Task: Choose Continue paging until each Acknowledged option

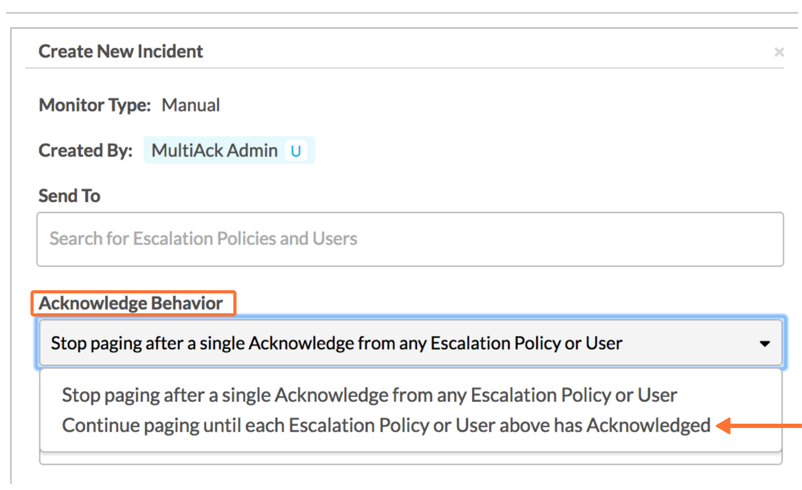Action: (x=386, y=425)
